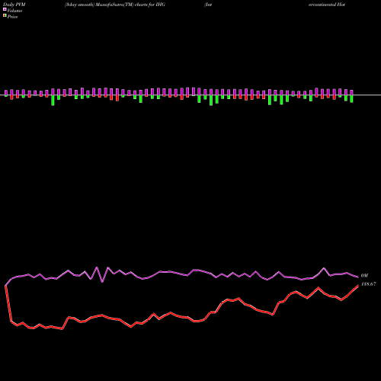Click the Volume legend color swatch
This screenshot has width=381, height=381.
pyautogui.click(x=5, y=9)
